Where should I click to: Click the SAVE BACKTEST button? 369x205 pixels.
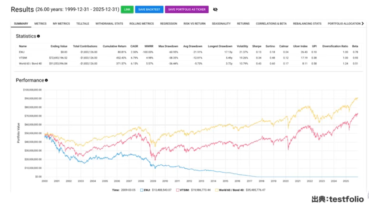tap(149, 9)
